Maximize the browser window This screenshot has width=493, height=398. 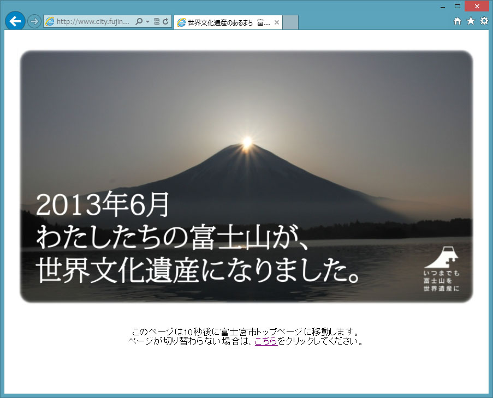pyautogui.click(x=458, y=7)
